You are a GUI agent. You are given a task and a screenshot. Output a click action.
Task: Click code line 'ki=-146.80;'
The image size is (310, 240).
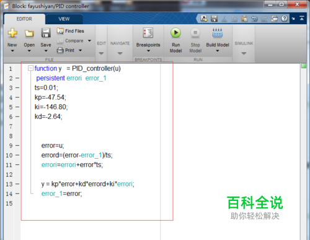click(x=51, y=107)
